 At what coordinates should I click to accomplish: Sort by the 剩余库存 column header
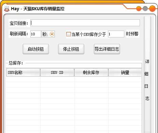[91, 72]
